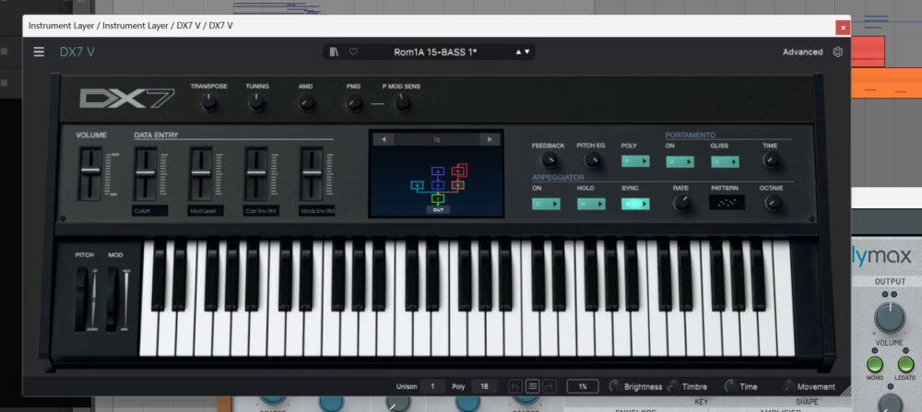Image resolution: width=922 pixels, height=412 pixels.
Task: Click the algorithm number display field
Action: click(436, 139)
